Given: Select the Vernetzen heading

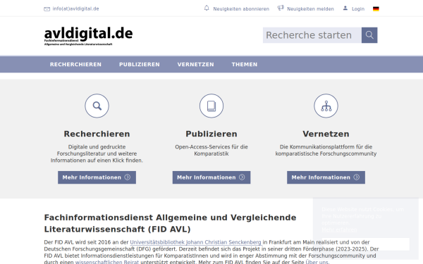Looking at the screenshot, I should tap(326, 134).
